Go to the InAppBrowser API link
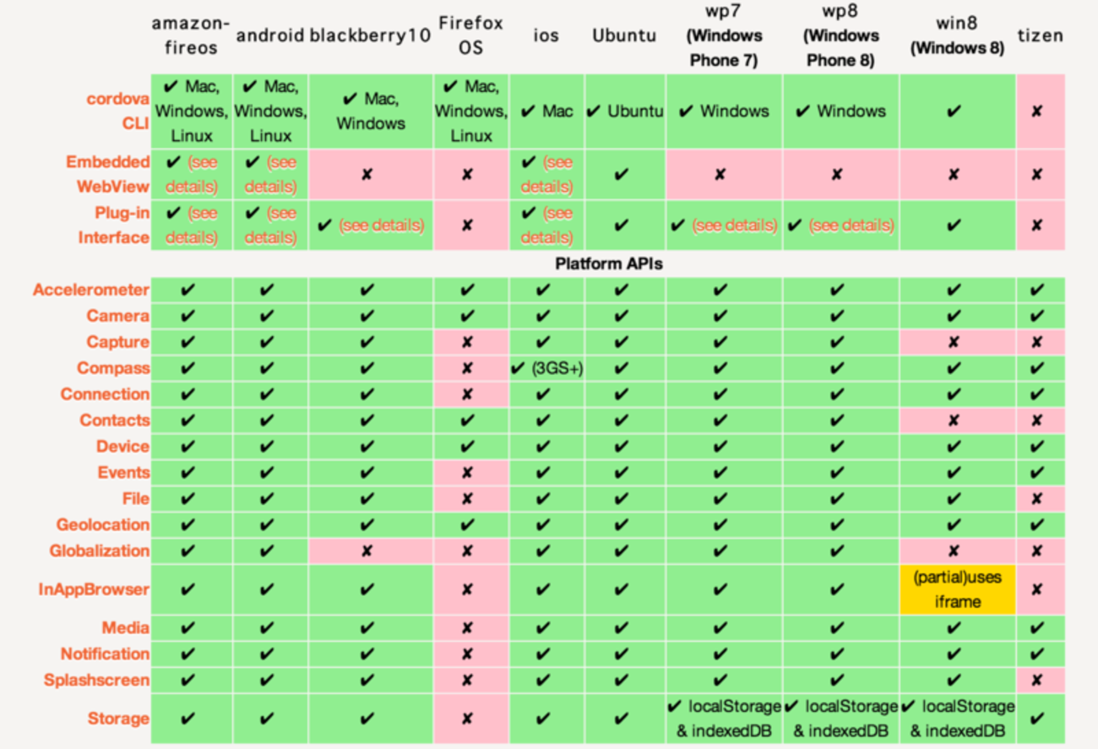 (x=95, y=589)
